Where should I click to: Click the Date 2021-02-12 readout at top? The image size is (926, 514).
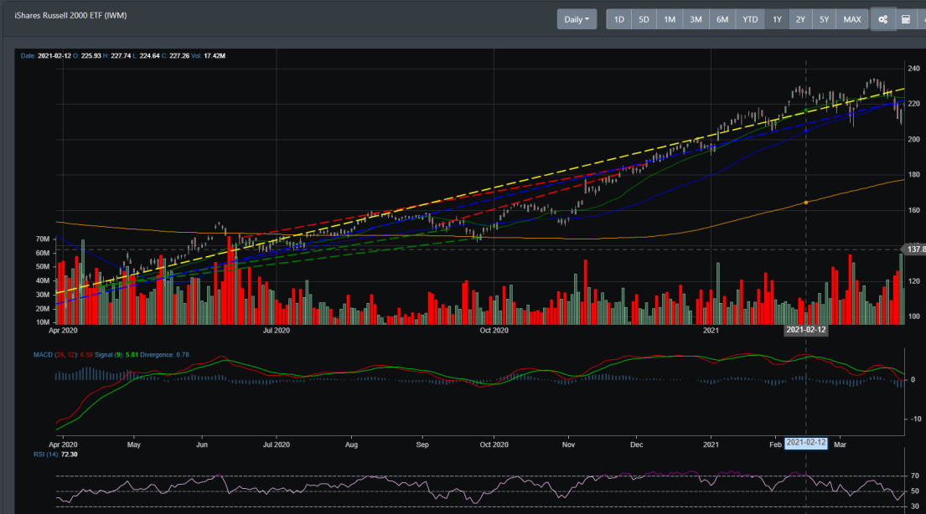45,55
